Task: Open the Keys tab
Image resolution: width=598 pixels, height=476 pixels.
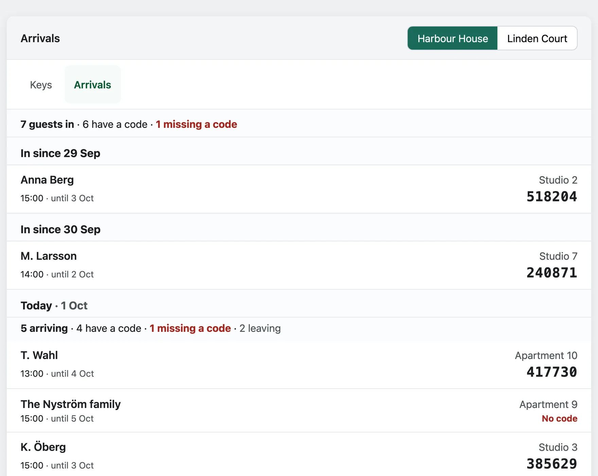Action: point(41,85)
